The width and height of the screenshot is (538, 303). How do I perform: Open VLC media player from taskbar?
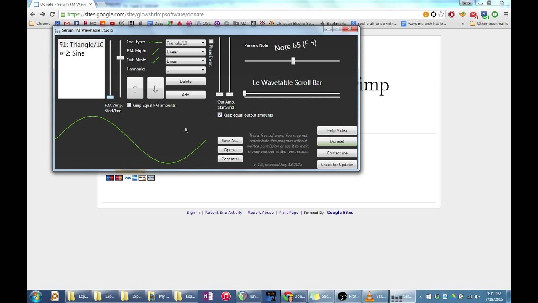point(375,296)
